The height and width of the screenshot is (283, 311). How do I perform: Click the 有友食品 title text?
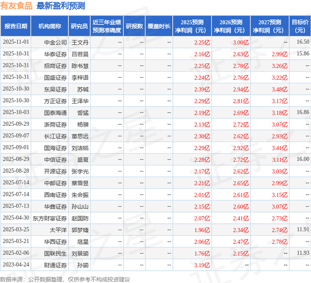coord(16,5)
